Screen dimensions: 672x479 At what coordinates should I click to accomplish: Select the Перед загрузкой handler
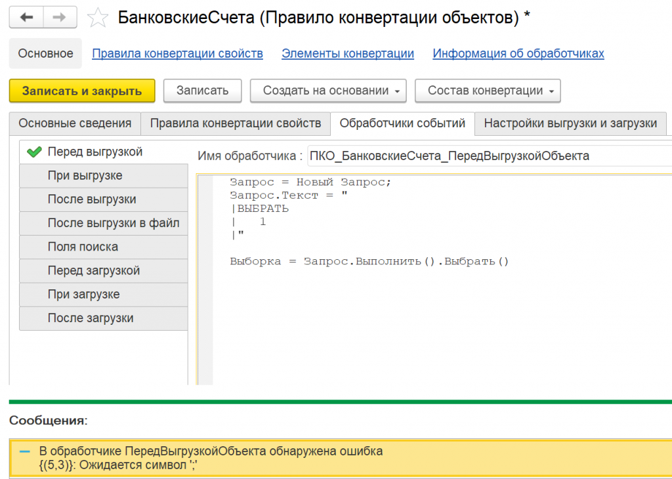coord(103,271)
